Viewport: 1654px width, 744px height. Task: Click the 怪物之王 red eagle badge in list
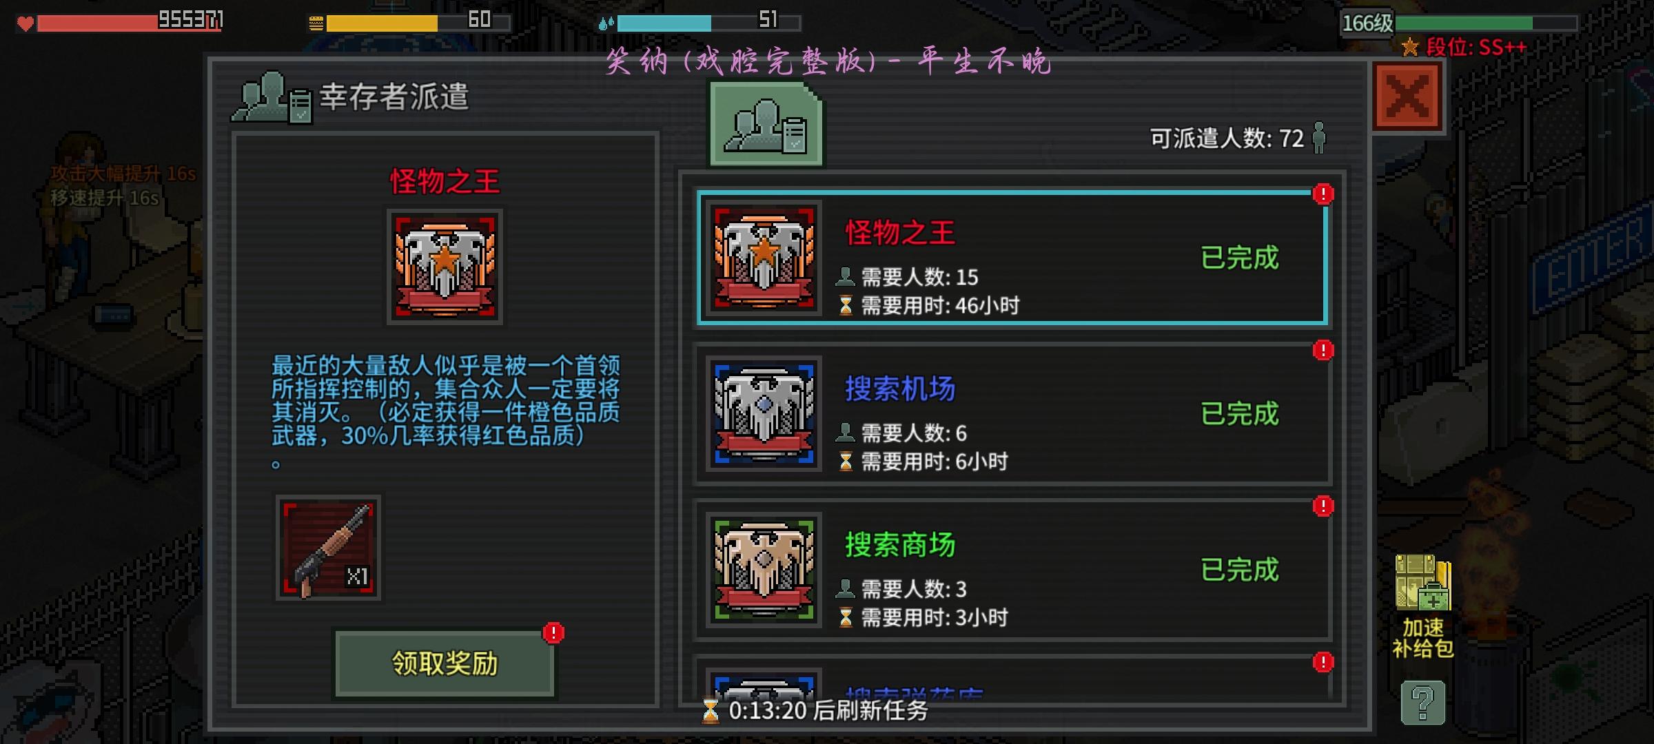click(764, 258)
